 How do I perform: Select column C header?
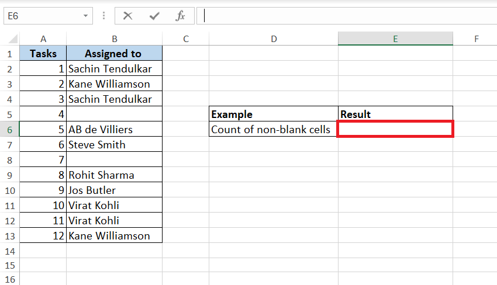tap(186, 39)
